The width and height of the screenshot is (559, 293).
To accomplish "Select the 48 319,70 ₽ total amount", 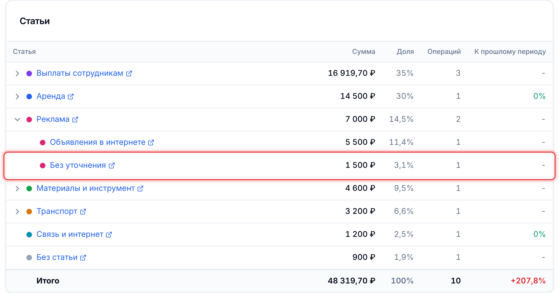I will click(352, 281).
